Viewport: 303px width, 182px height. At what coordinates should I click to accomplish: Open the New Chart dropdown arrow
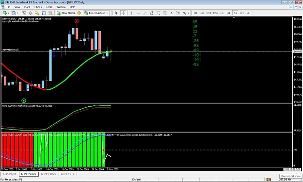(9, 13)
